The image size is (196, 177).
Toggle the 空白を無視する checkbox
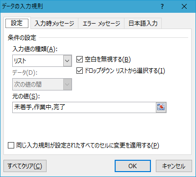[79, 59]
